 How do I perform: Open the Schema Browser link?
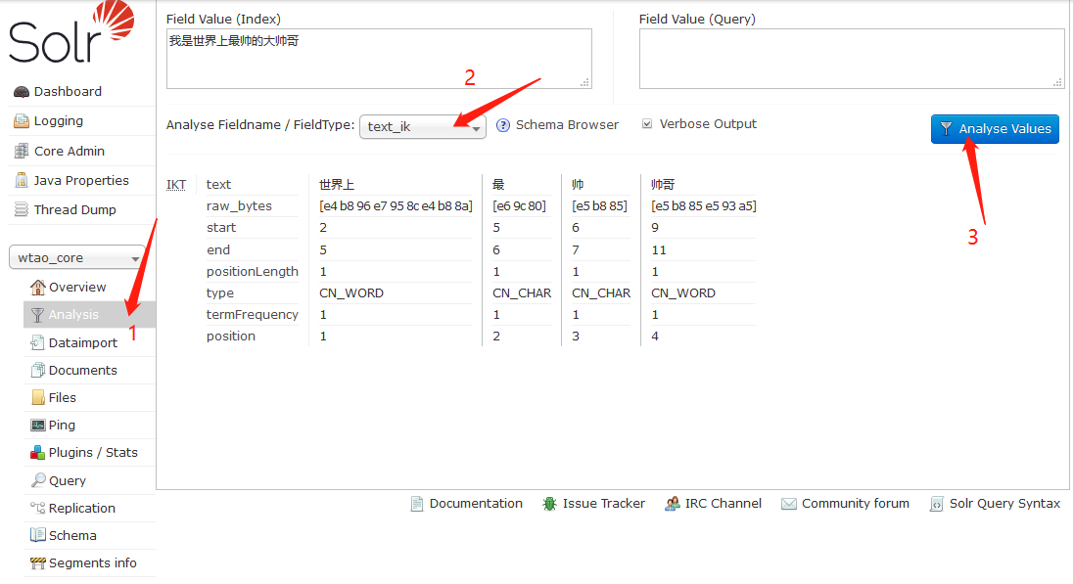(x=567, y=125)
